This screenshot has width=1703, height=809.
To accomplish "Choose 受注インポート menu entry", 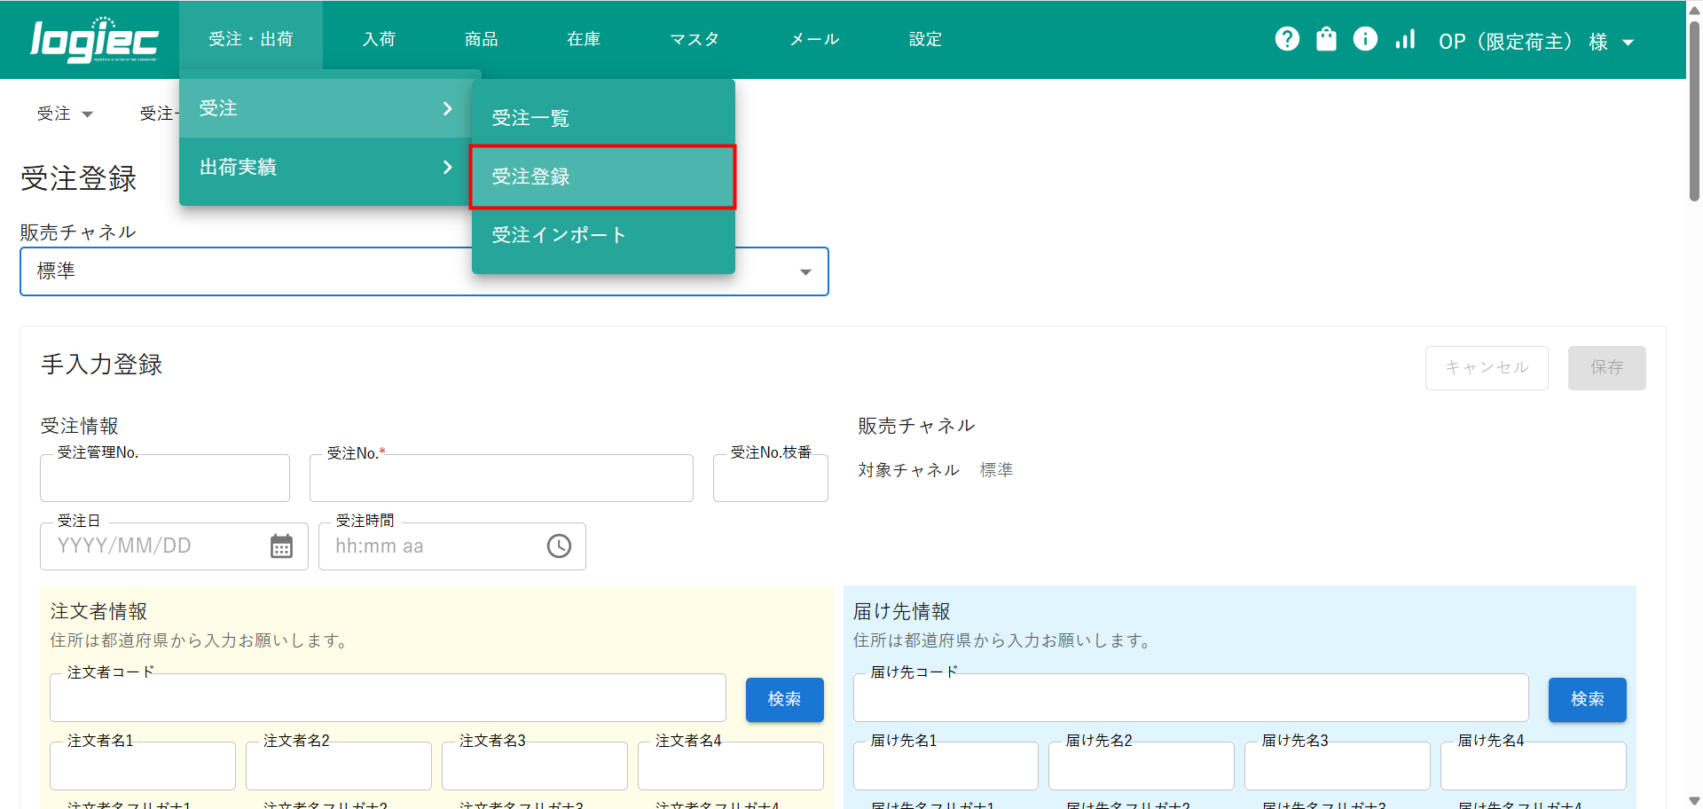I will 602,235.
